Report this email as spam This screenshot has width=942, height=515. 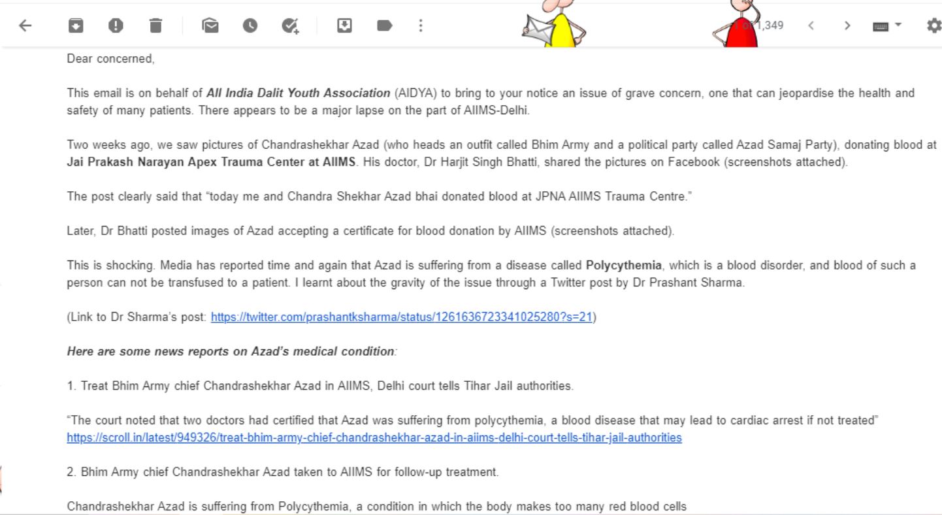116,25
